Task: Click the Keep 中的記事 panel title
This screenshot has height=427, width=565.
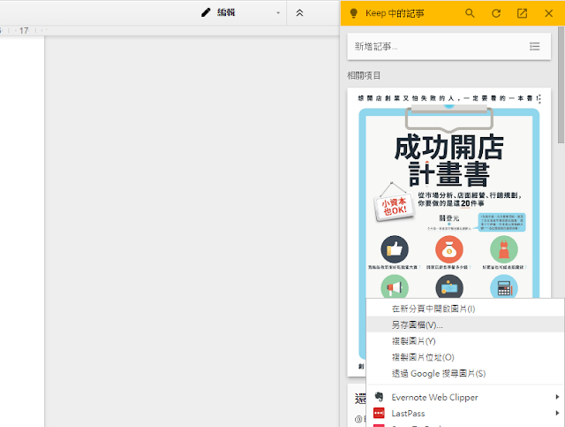Action: pyautogui.click(x=395, y=13)
